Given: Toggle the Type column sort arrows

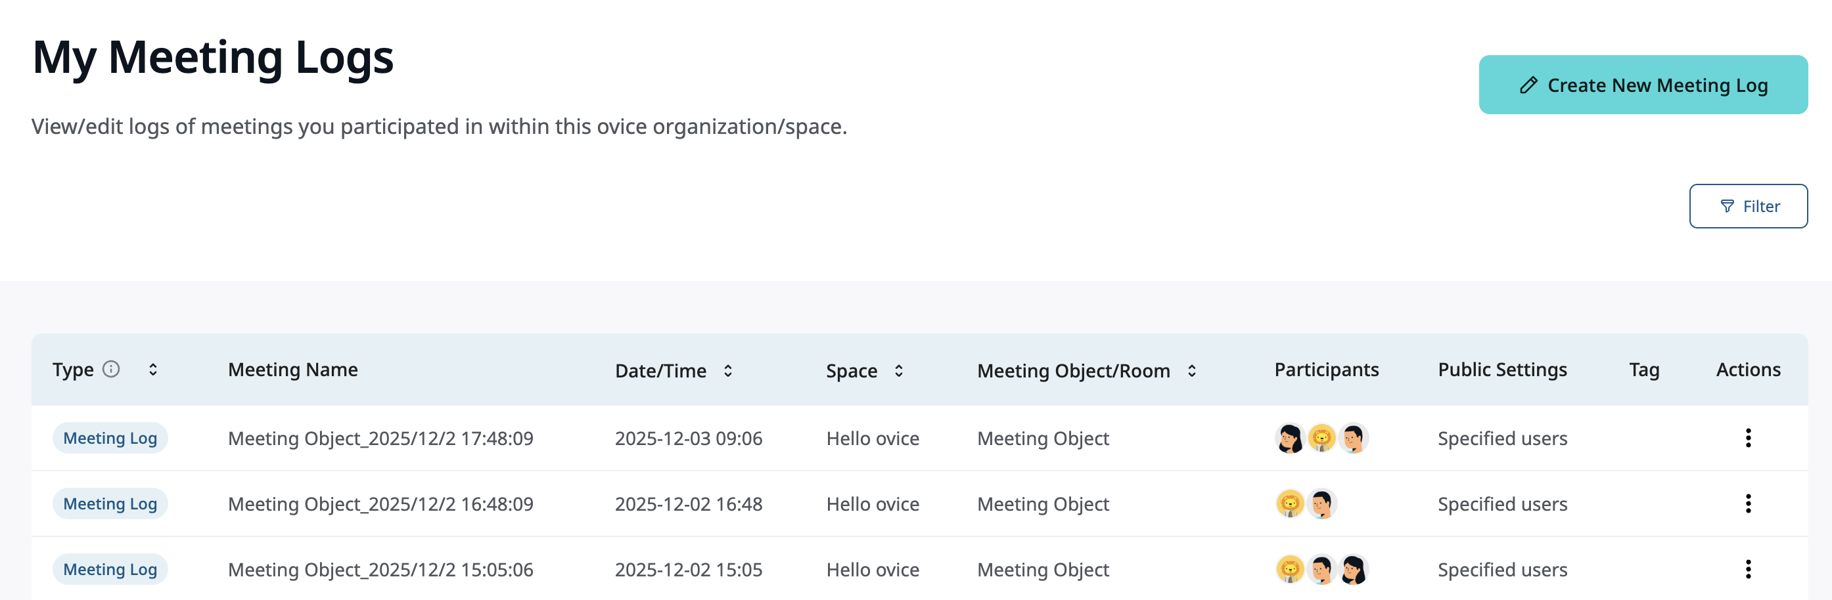Looking at the screenshot, I should click(x=153, y=370).
